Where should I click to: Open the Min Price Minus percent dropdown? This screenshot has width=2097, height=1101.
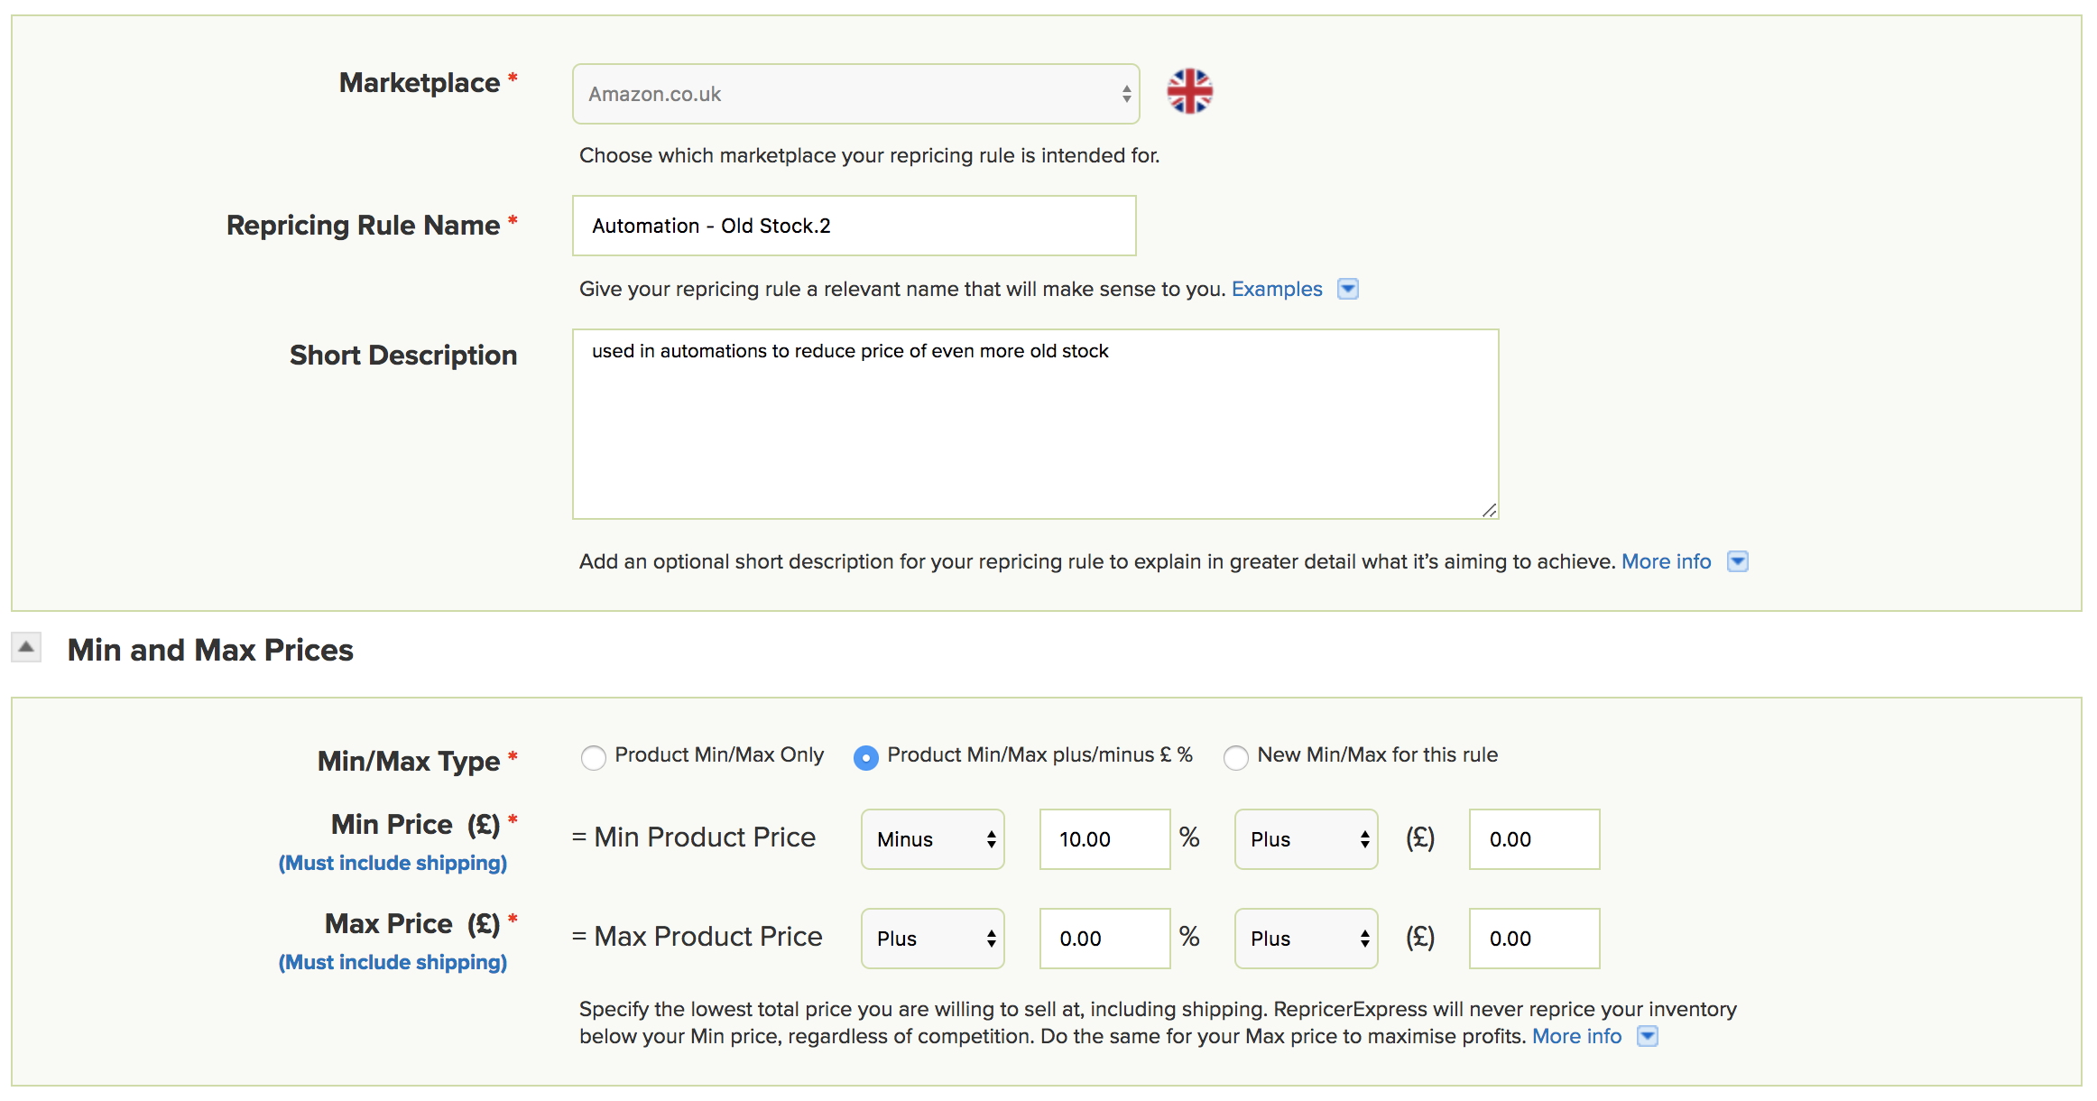[932, 839]
